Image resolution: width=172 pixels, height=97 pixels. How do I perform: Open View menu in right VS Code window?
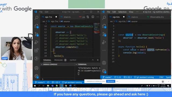click(x=131, y=12)
